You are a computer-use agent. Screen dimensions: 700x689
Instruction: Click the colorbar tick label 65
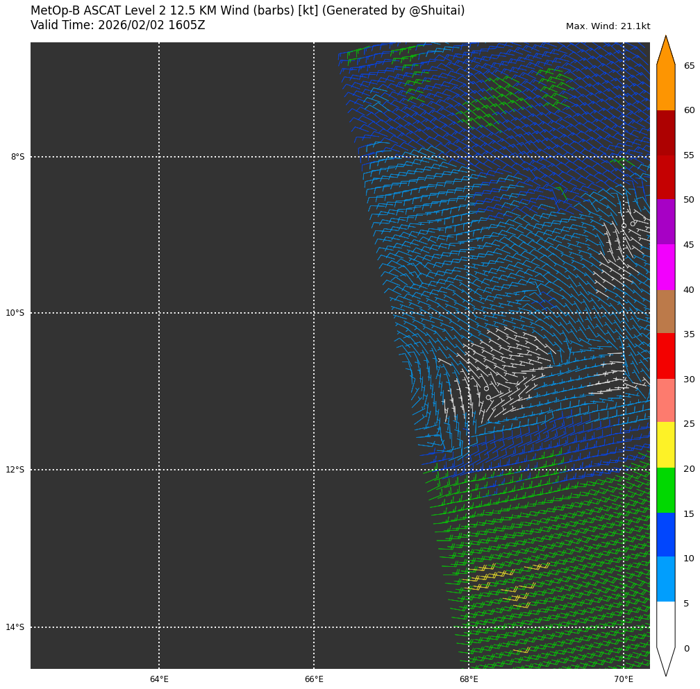tap(689, 66)
